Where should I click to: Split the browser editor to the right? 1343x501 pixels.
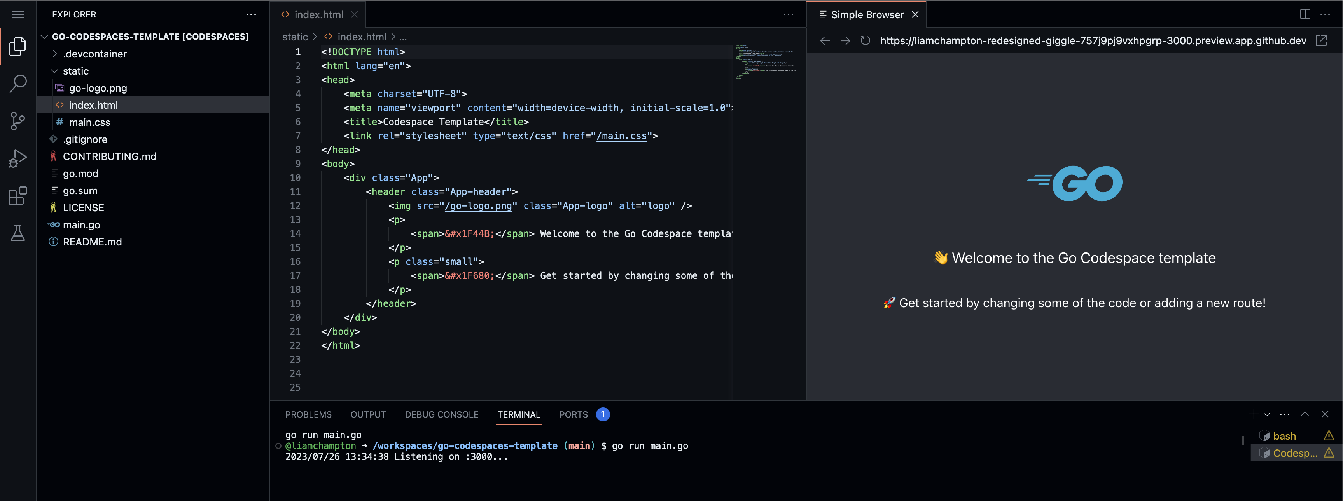[x=1305, y=14]
